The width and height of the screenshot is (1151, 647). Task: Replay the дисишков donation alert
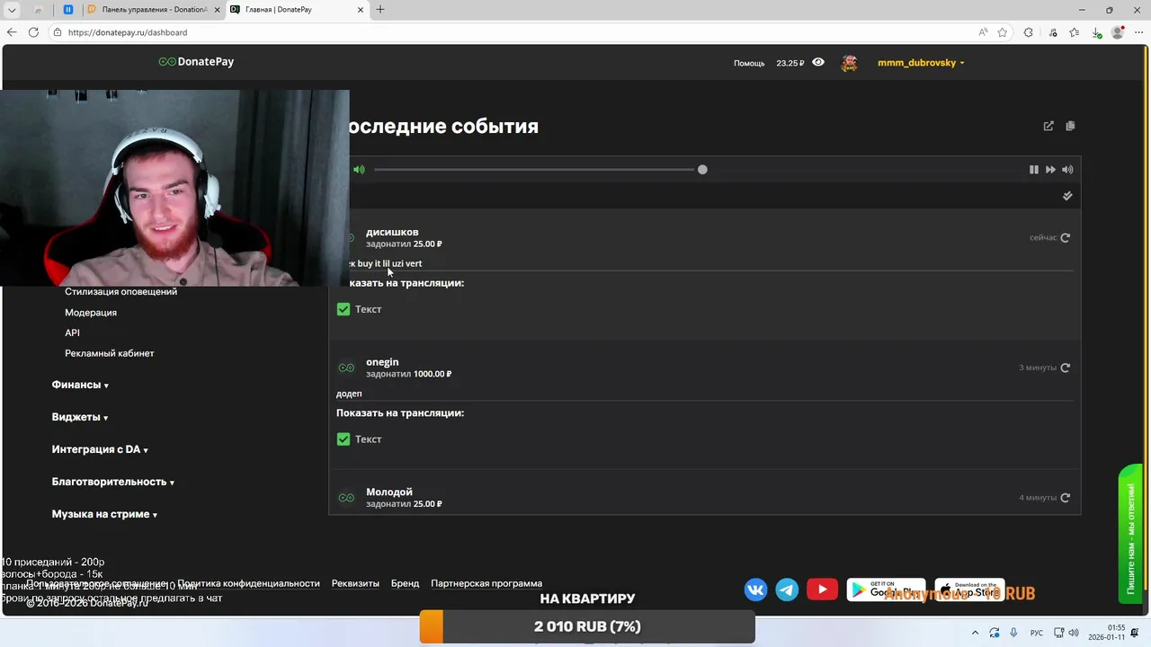[1065, 238]
